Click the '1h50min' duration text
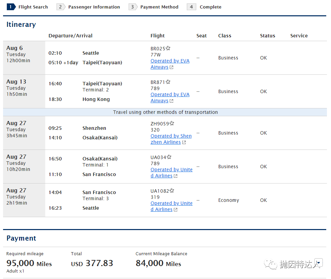The width and height of the screenshot is (331, 279). 17,94
